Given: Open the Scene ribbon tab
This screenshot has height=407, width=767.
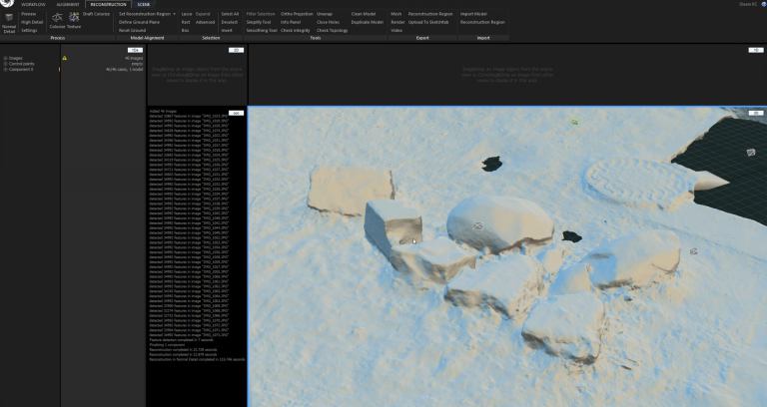Looking at the screenshot, I should click(x=143, y=4).
